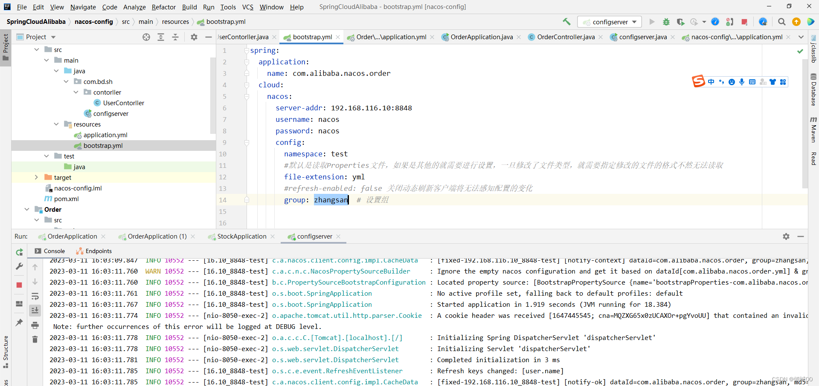Screen dimensions: 819x386
Task: Open the Maven tool window
Action: (x=813, y=129)
